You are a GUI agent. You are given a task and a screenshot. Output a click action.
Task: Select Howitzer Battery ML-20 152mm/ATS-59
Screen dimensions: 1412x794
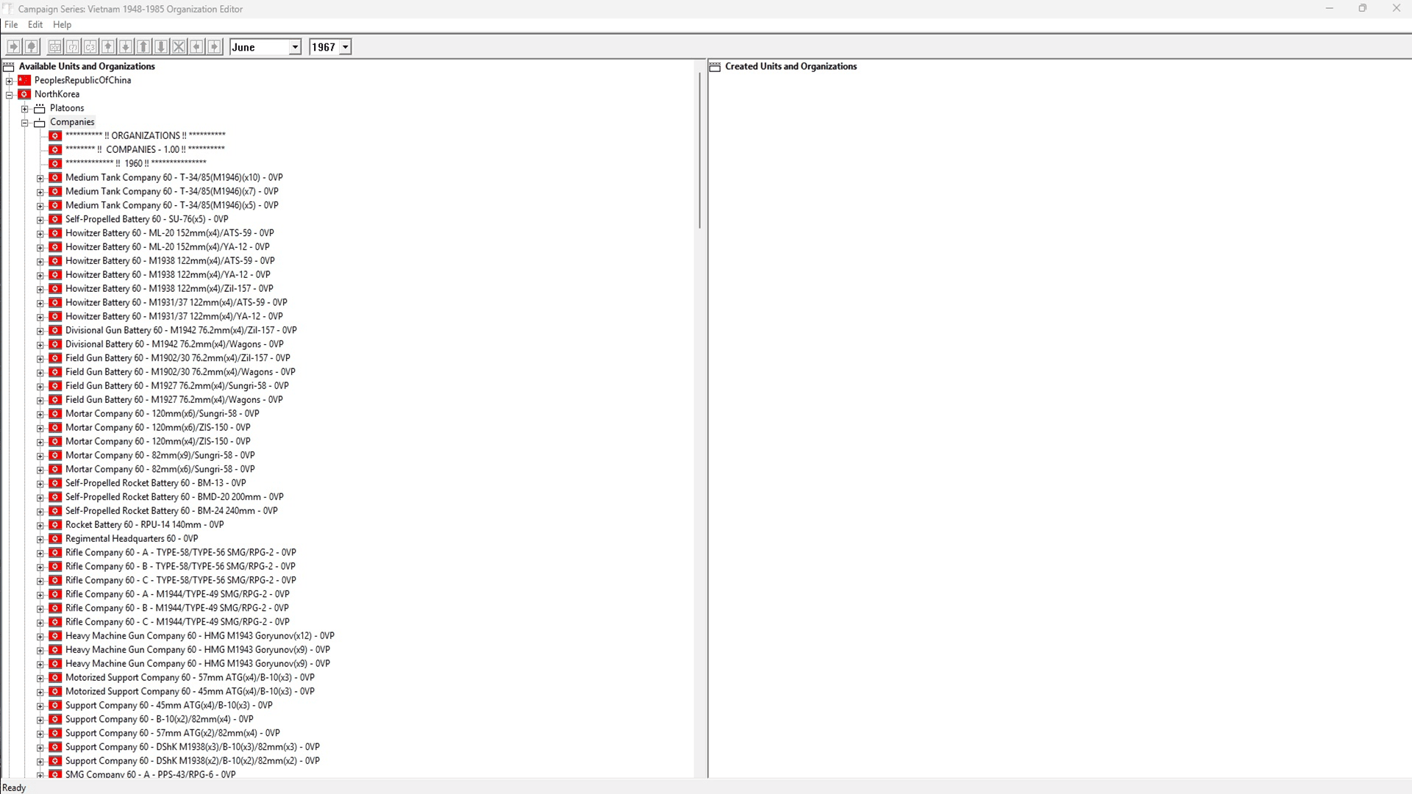[x=169, y=233]
